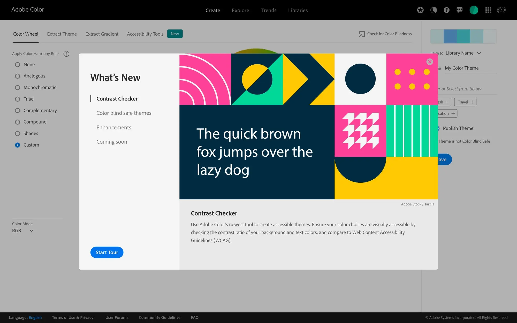Select the Triad harmony rule
517x323 pixels.
click(x=28, y=99)
